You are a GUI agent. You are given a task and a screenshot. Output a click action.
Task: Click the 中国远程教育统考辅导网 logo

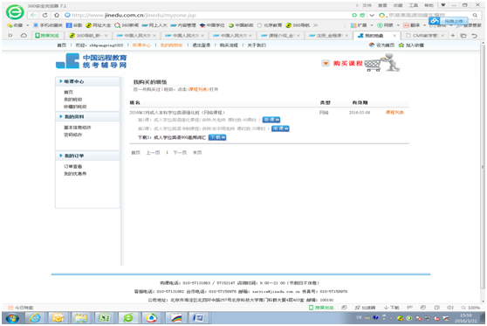point(92,61)
